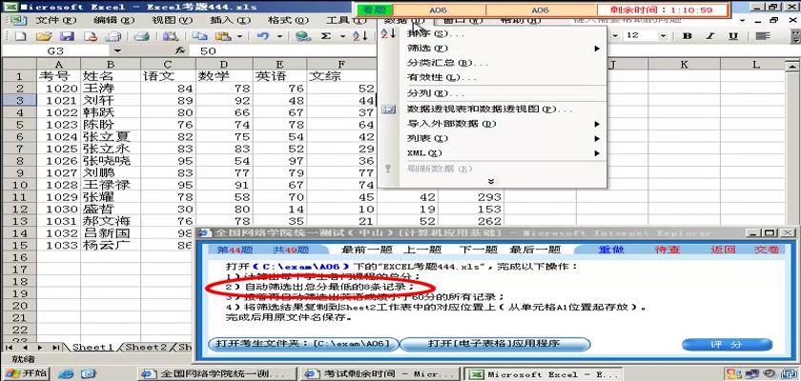
Task: Copy selection with the Copy icon
Action: pyautogui.click(x=199, y=36)
